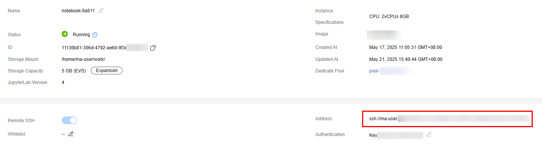Click the Created At timestamp value
This screenshot has height=148, width=542.
(x=406, y=47)
